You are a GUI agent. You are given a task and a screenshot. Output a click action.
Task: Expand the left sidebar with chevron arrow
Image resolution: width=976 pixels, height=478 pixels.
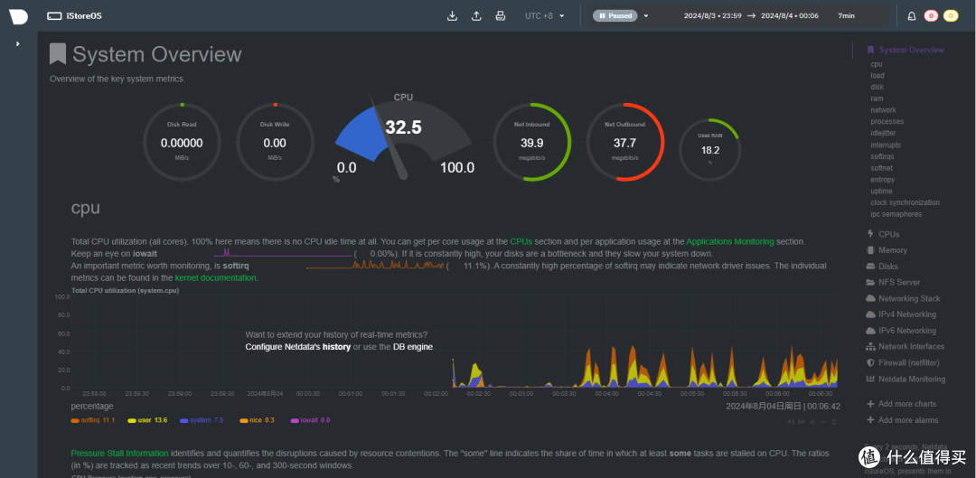coord(17,43)
